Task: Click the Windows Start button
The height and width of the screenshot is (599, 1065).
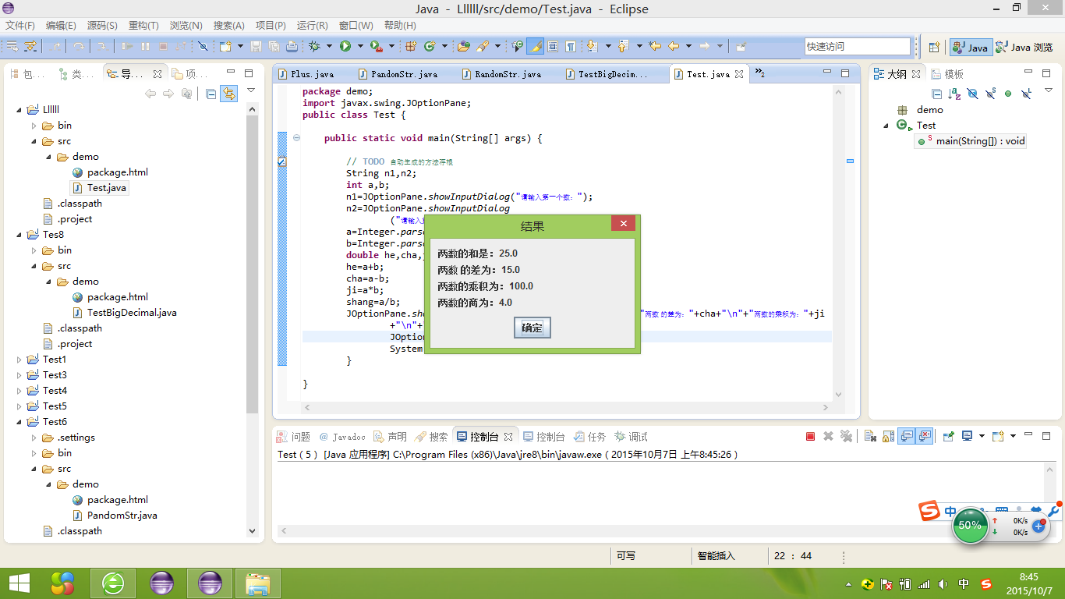Action: (19, 583)
